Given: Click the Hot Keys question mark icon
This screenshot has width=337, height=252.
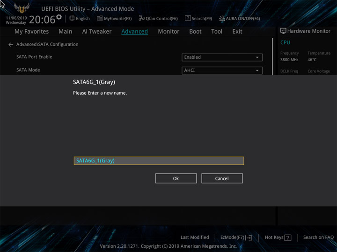Looking at the screenshot, I should (x=287, y=238).
